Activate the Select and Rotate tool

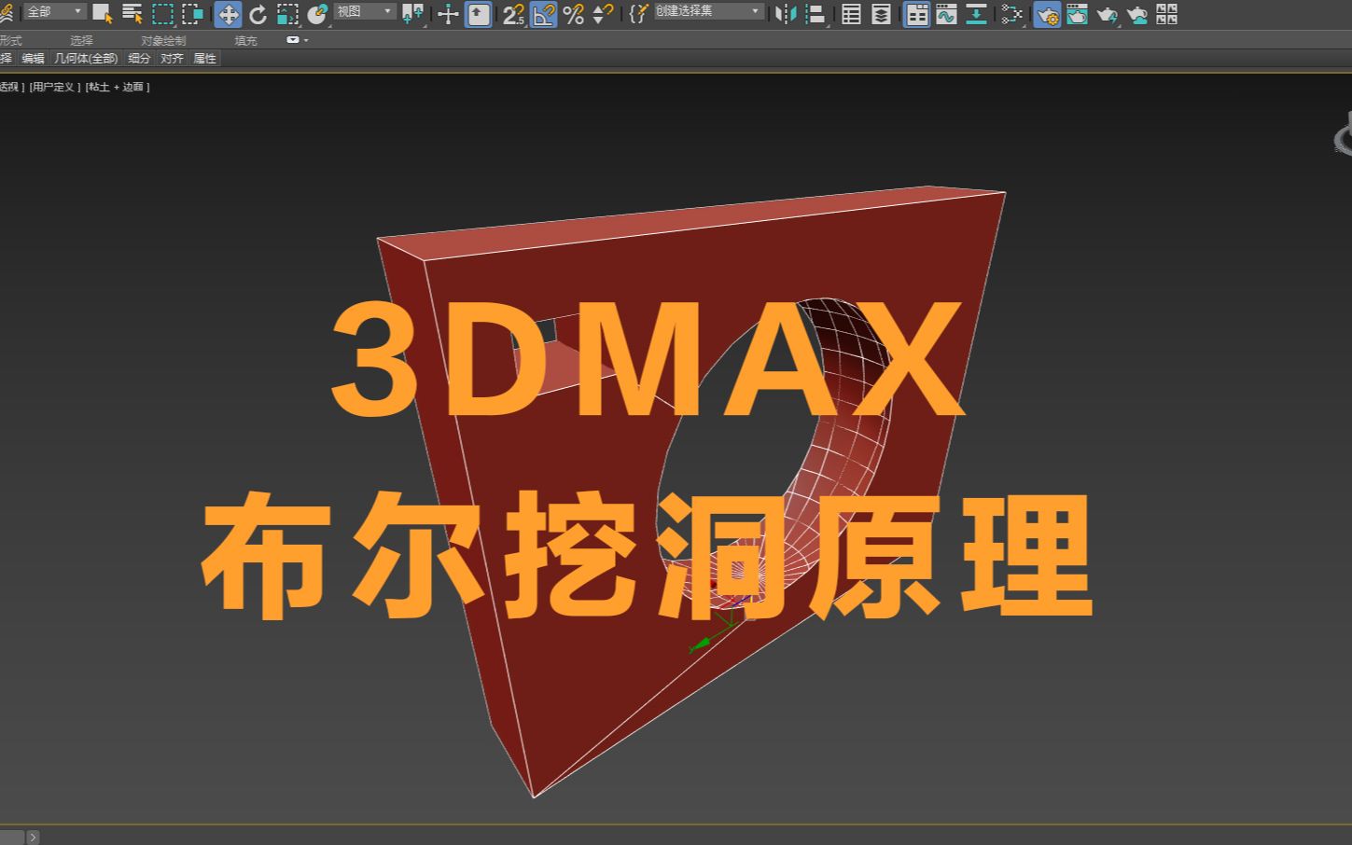coord(258,13)
